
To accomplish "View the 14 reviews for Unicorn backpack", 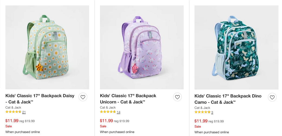I will tap(118, 112).
